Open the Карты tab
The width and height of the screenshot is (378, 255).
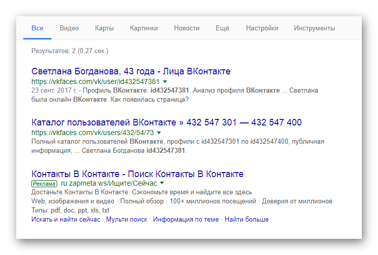tap(104, 28)
